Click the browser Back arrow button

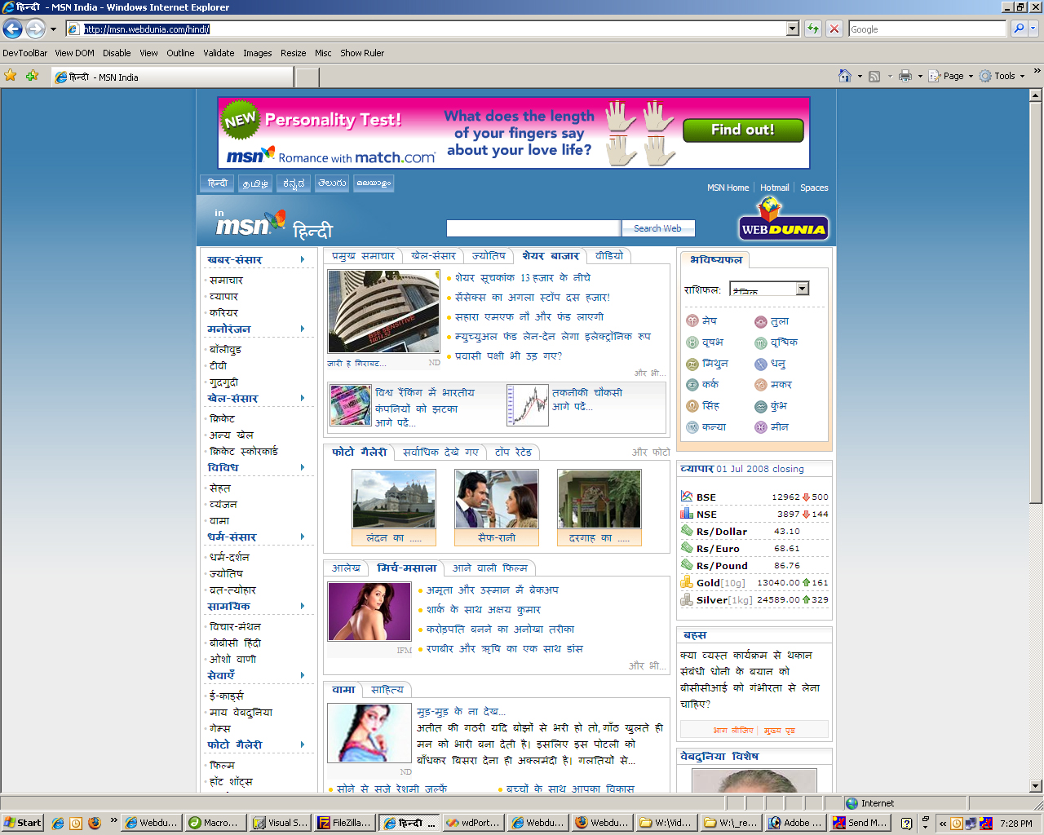12,29
